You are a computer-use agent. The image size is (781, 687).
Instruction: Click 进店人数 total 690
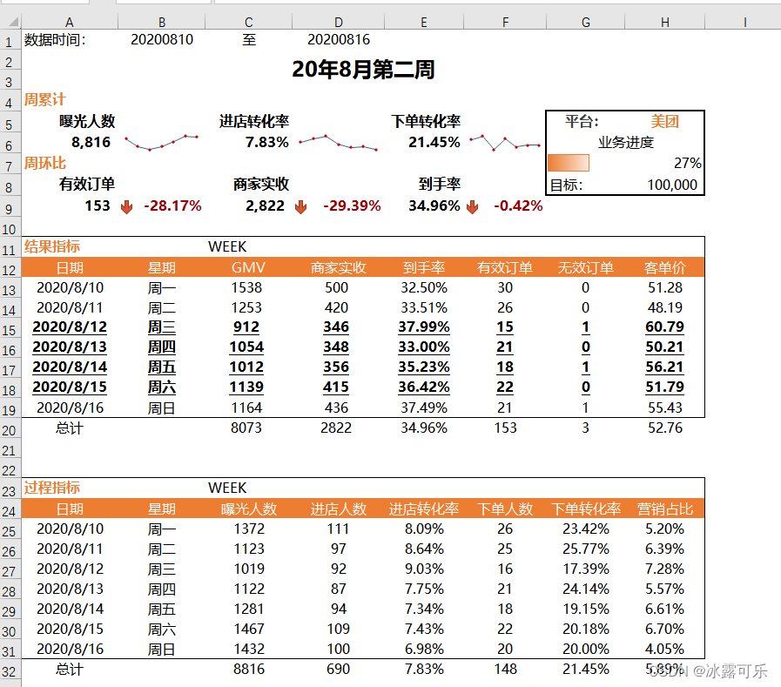(338, 669)
